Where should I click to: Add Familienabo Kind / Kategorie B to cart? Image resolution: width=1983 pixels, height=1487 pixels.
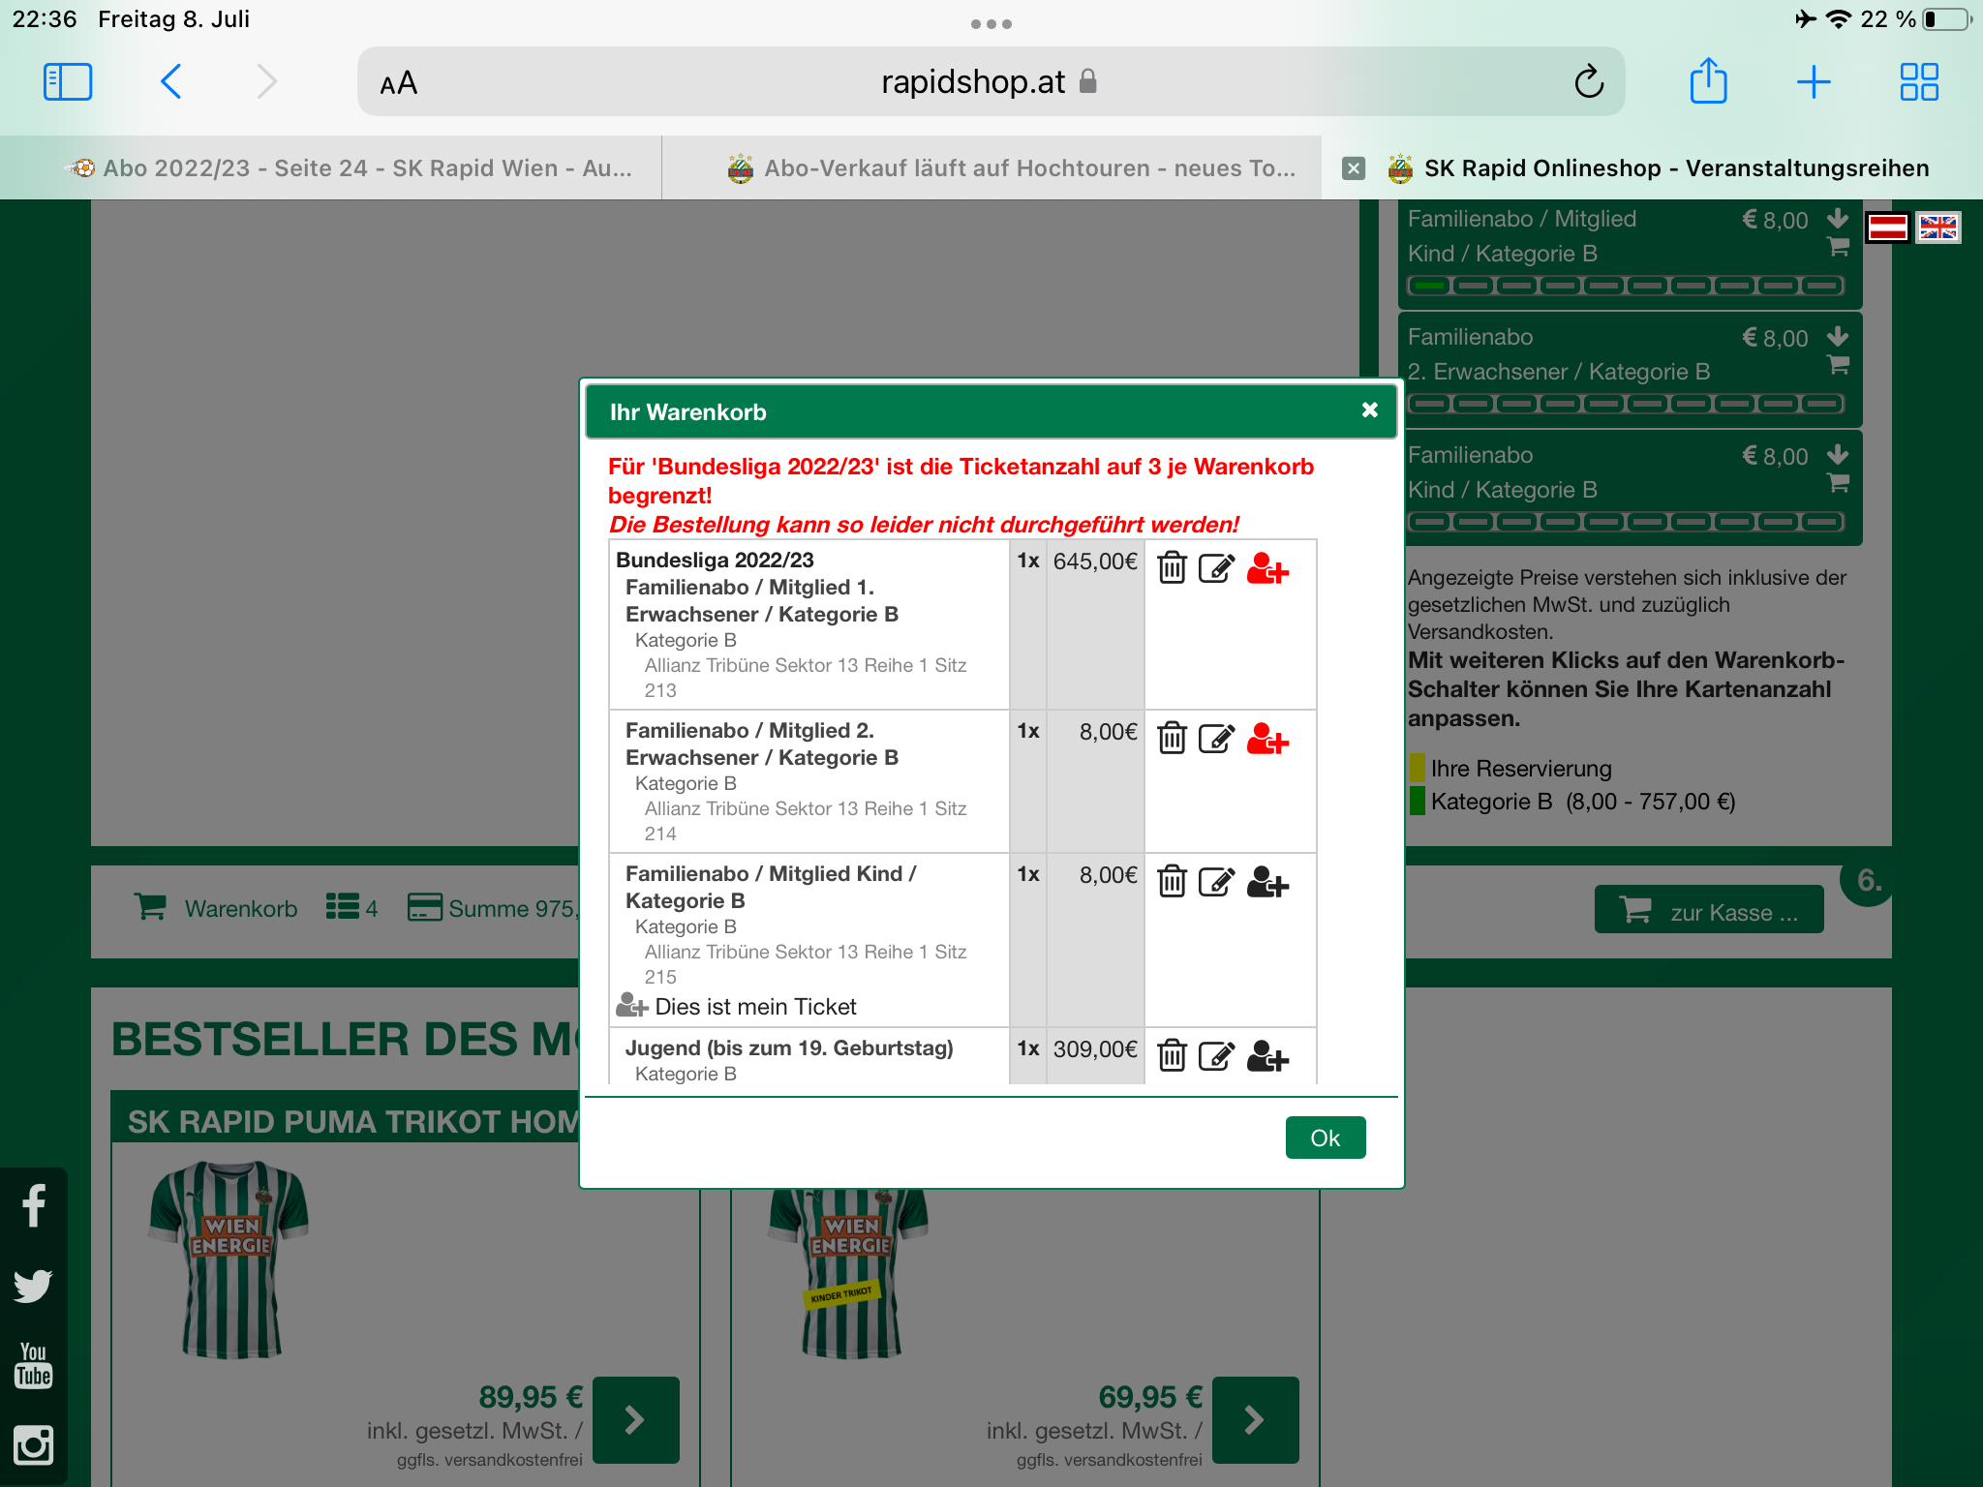(x=1838, y=483)
